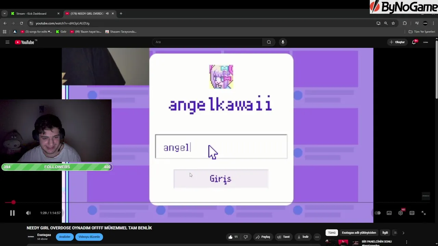Viewport: 438px width, 246px height.
Task: Open 'Tüm Yer İşaretleri' bookmarks folder
Action: pos(422,32)
